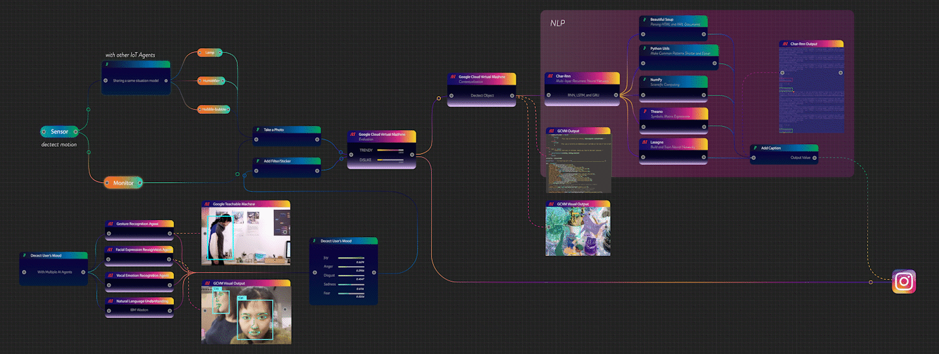This screenshot has height=354, width=939.
Task: Adjust the Sadness mood slider
Action: [x=351, y=284]
